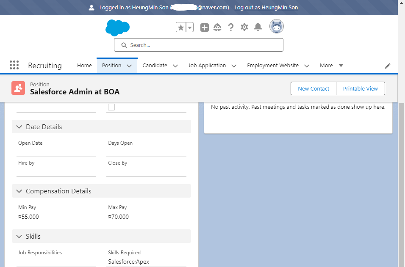Open the Help question mark icon

click(230, 27)
